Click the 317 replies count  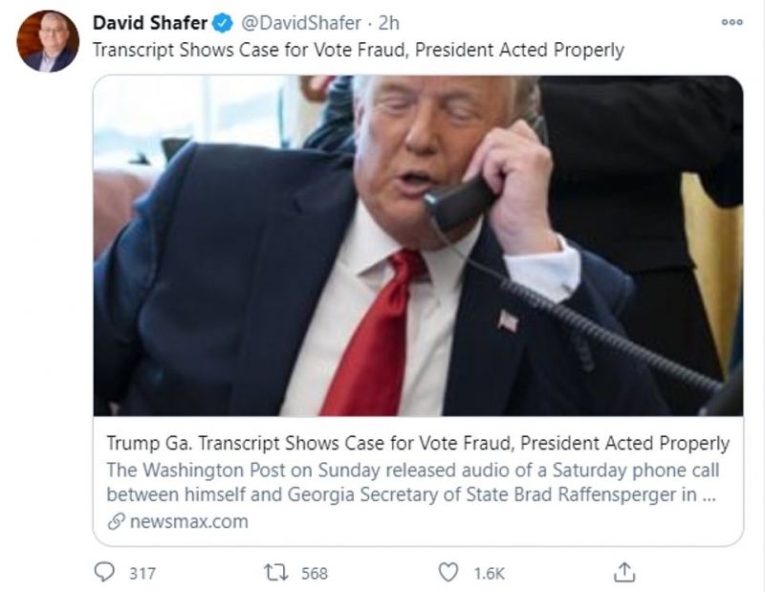[142, 573]
